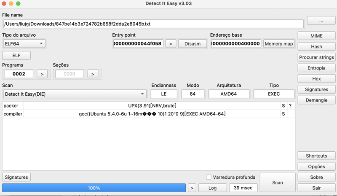Select the UPX(3.91)[NRV,brute] packer row
Viewport: 337px width, 196px height.
click(152, 106)
